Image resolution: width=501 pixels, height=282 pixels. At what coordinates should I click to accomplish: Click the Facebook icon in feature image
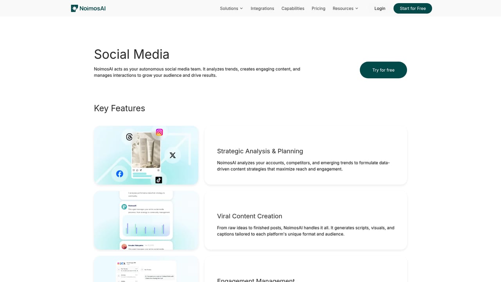coord(120,174)
